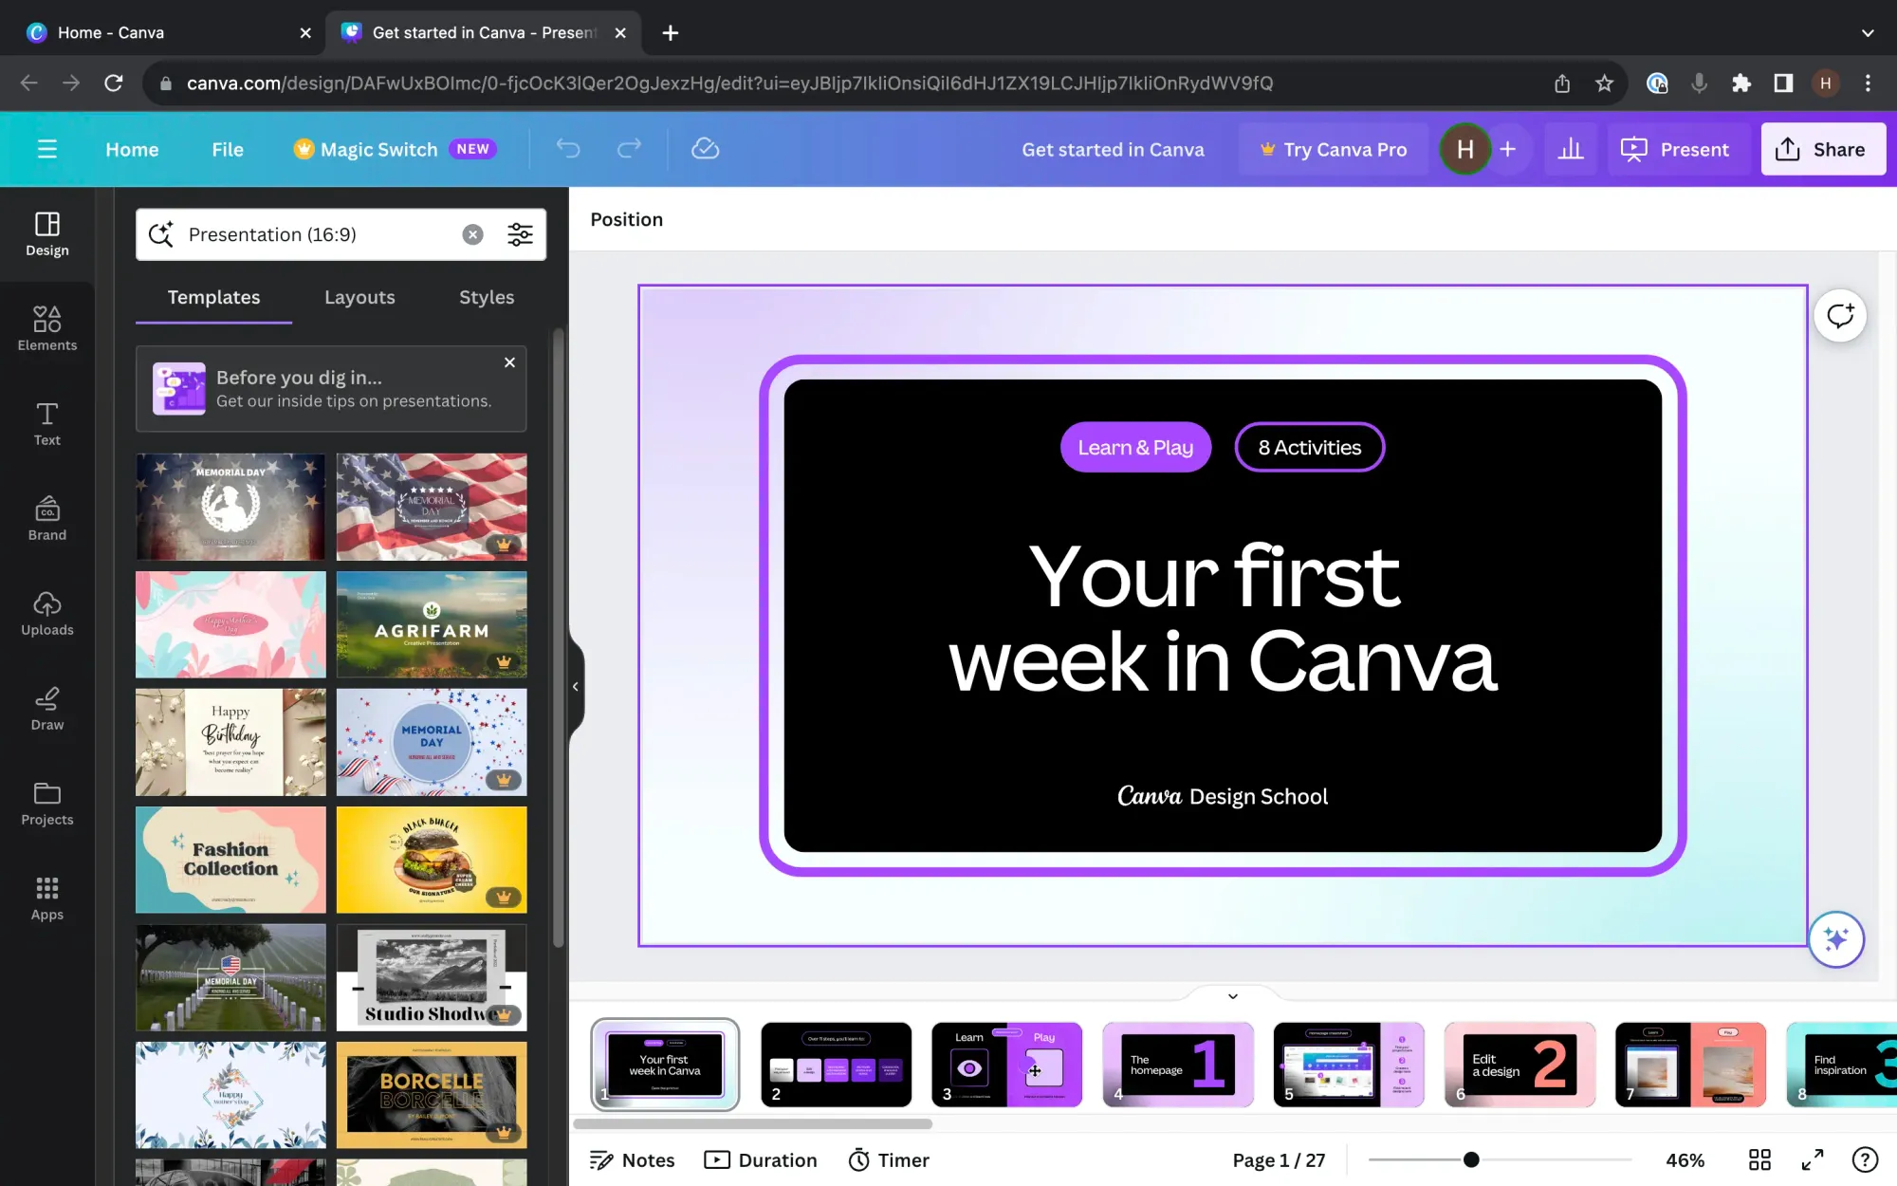Switch to the Layouts tab

(x=359, y=296)
